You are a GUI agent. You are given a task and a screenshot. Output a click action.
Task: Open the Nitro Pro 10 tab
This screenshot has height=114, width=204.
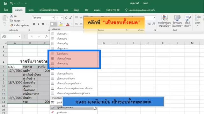pos(113,10)
